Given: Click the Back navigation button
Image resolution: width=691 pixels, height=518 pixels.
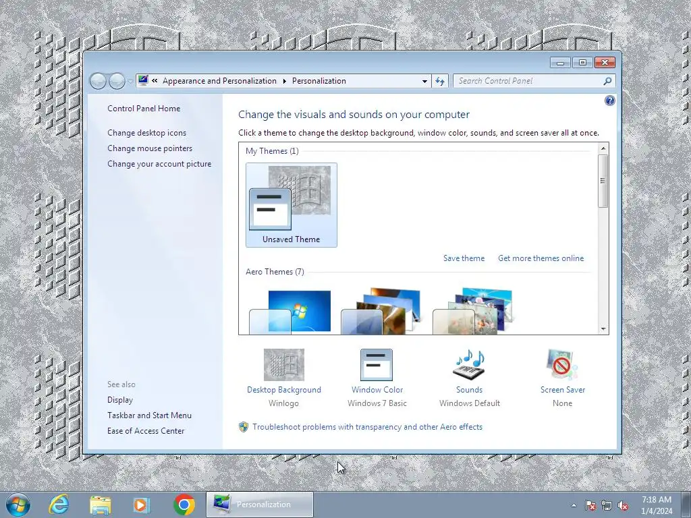Looking at the screenshot, I should click(x=98, y=81).
